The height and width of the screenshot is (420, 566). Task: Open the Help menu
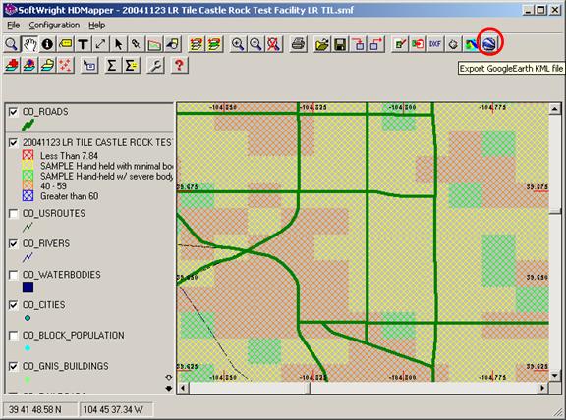tap(96, 26)
